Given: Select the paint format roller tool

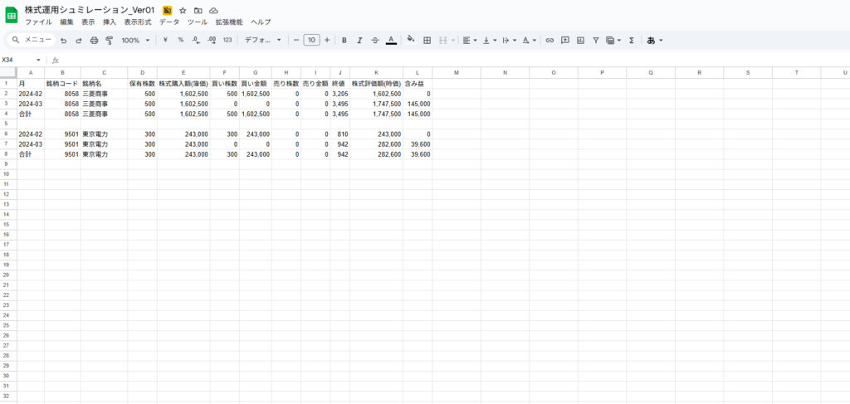Looking at the screenshot, I should click(109, 40).
